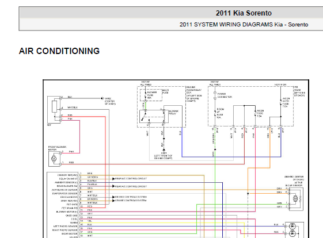This screenshot has width=323, height=238.
Task: Select '2011 SYSTEM WIRING DIAGRAMS Kia - Sorento' subtitle
Action: [244, 25]
